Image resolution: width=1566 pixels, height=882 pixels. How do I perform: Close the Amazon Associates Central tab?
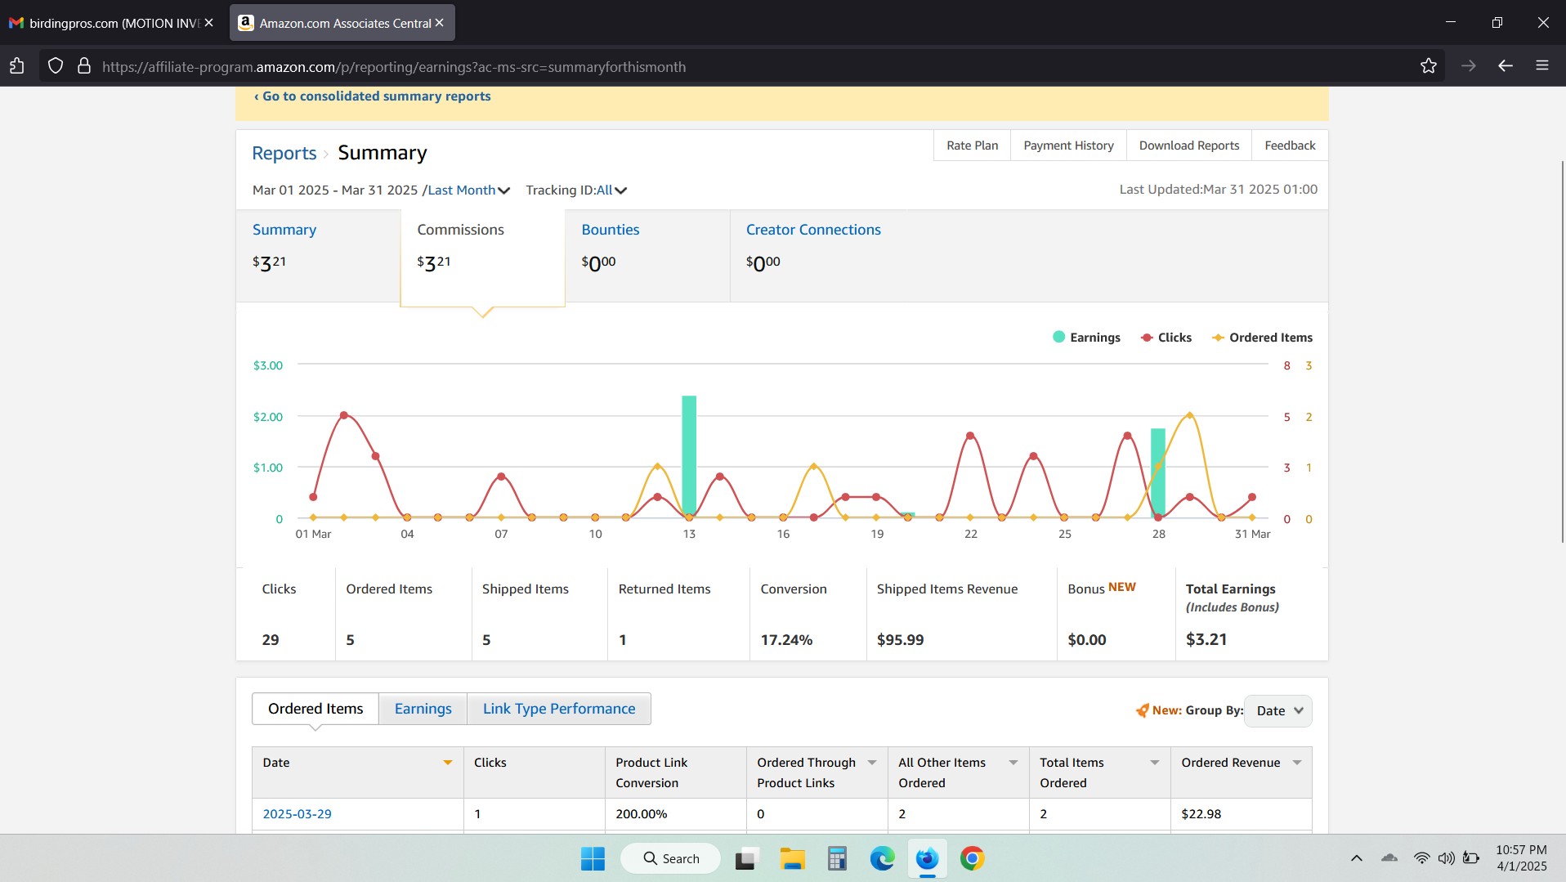click(x=440, y=23)
